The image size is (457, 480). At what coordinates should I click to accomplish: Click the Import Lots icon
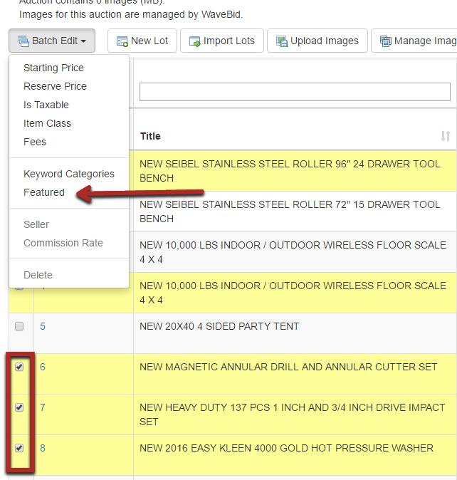coord(195,41)
